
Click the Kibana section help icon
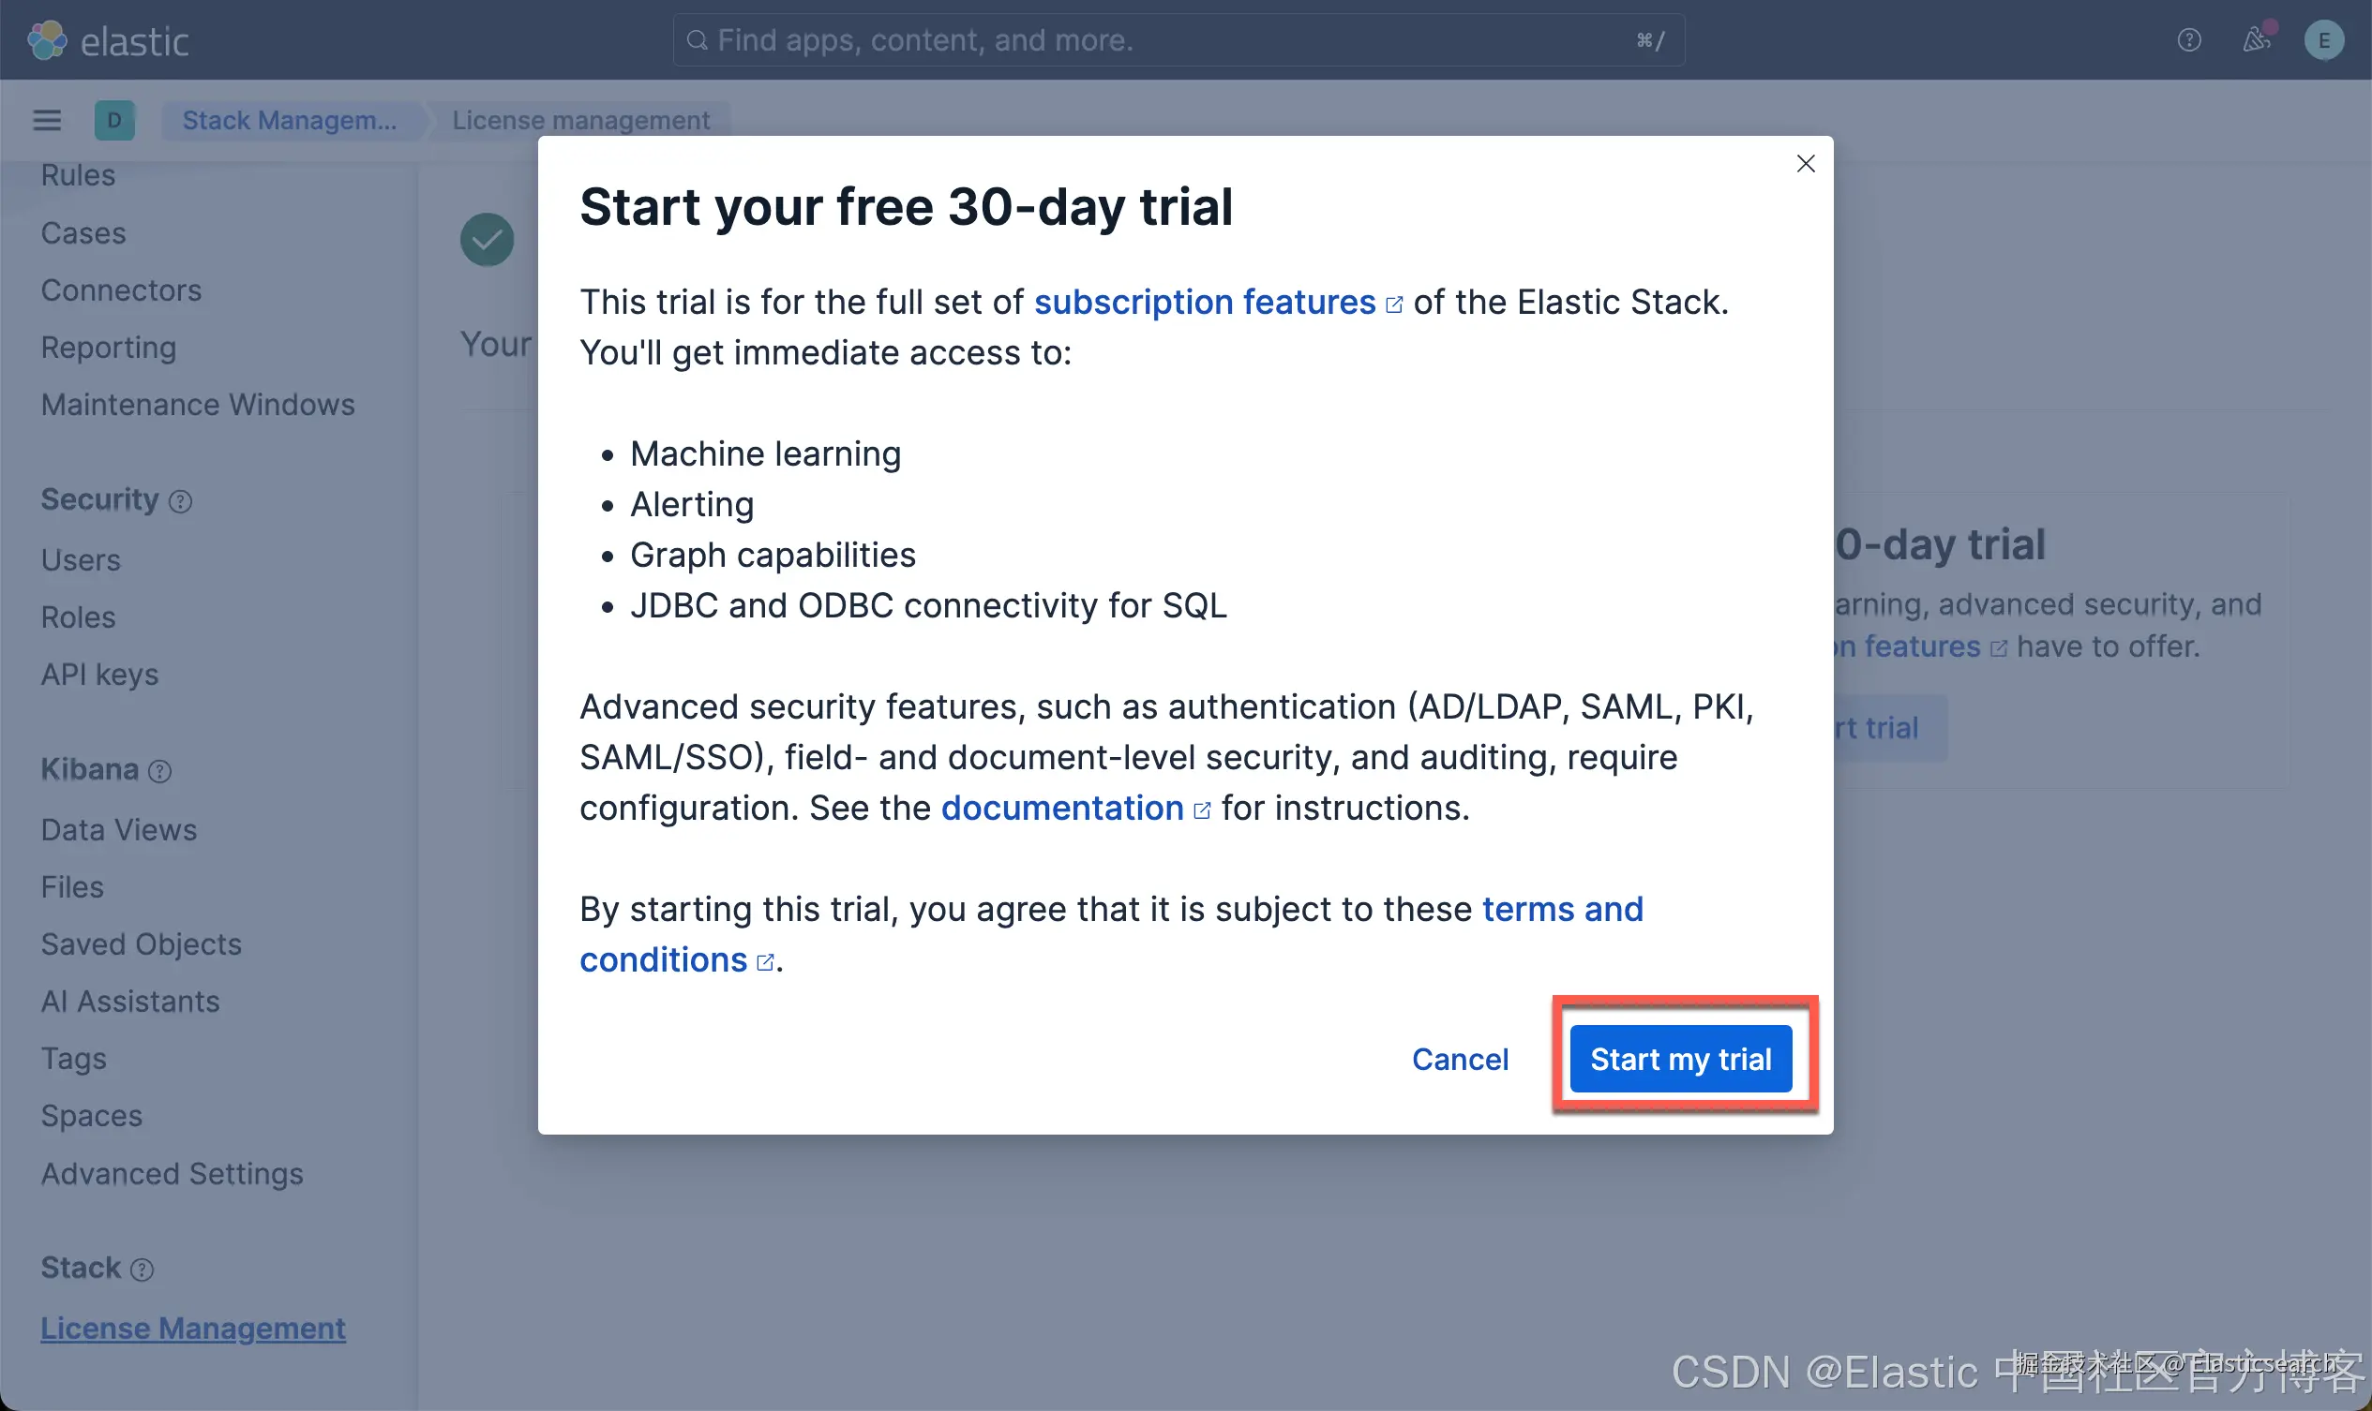click(x=159, y=771)
